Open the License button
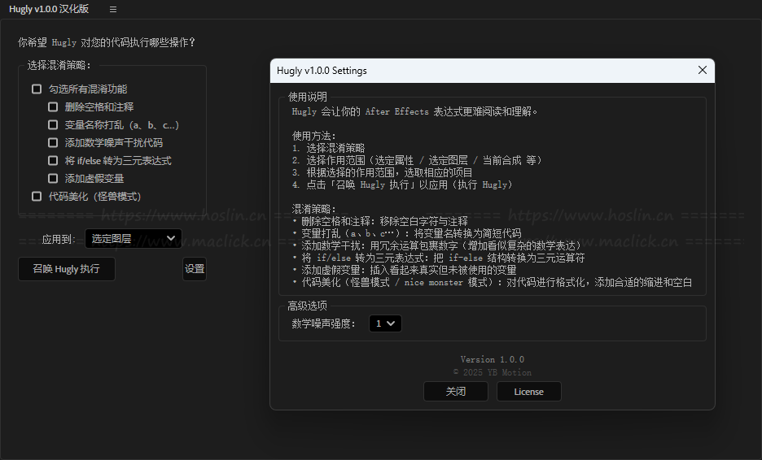 528,392
